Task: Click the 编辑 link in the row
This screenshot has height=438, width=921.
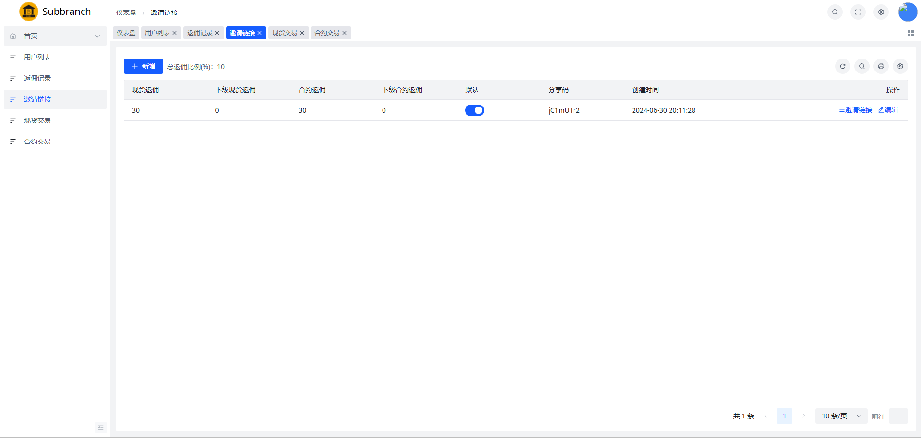Action: (x=888, y=110)
